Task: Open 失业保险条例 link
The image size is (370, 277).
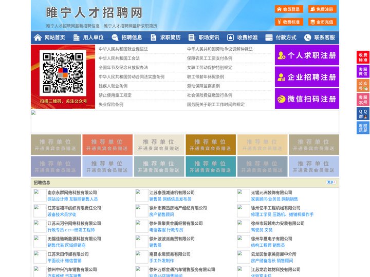Action: (x=111, y=104)
